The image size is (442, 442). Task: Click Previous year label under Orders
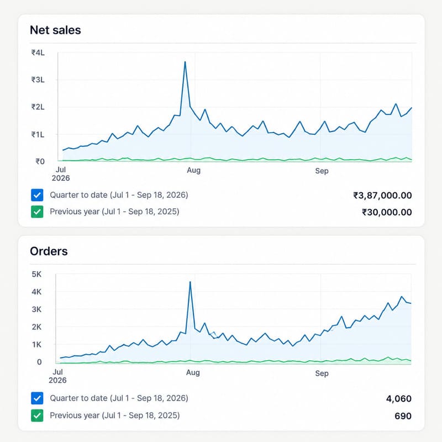[x=115, y=415]
